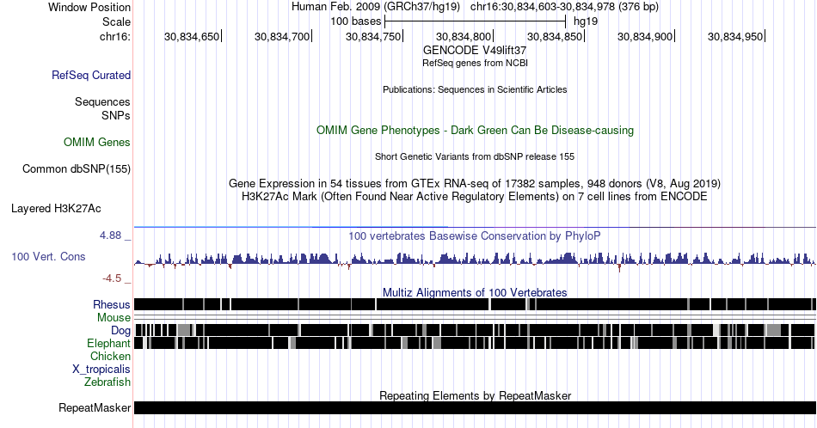Viewport: 817px width, 428px height.
Task: Click the RepeatMasker track label
Action: coord(95,407)
